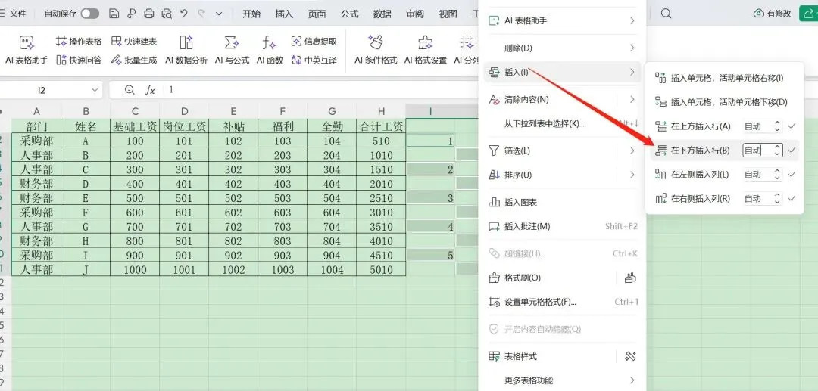Click the 批量生成 ribbon button
Screen dimensions: 818x391
pyautogui.click(x=133, y=60)
